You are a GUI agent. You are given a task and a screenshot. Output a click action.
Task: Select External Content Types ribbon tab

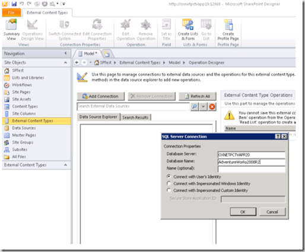coord(47,12)
